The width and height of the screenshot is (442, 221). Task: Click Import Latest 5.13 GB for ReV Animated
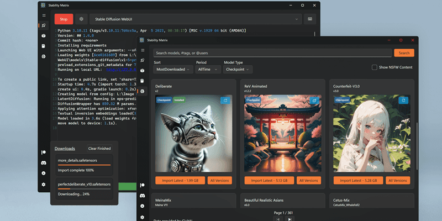(x=270, y=180)
